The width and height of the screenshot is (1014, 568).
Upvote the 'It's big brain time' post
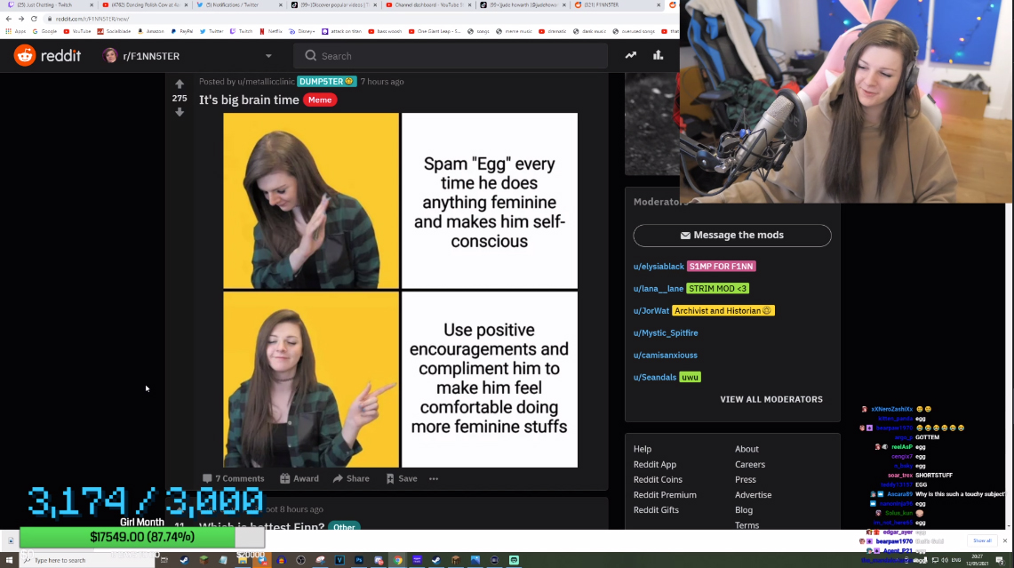(x=180, y=84)
